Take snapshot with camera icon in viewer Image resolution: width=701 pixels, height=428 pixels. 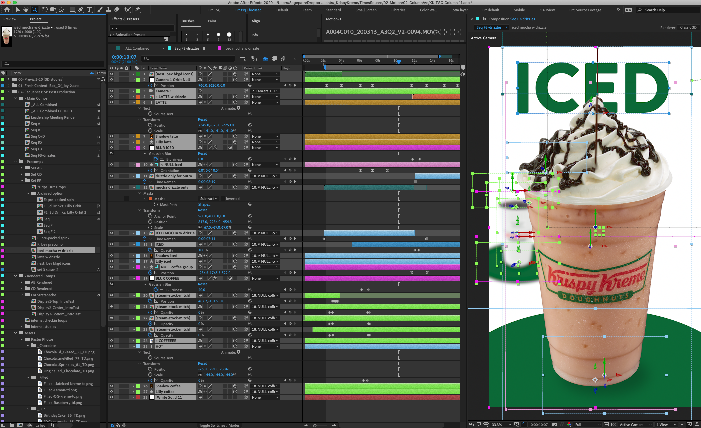click(x=554, y=425)
